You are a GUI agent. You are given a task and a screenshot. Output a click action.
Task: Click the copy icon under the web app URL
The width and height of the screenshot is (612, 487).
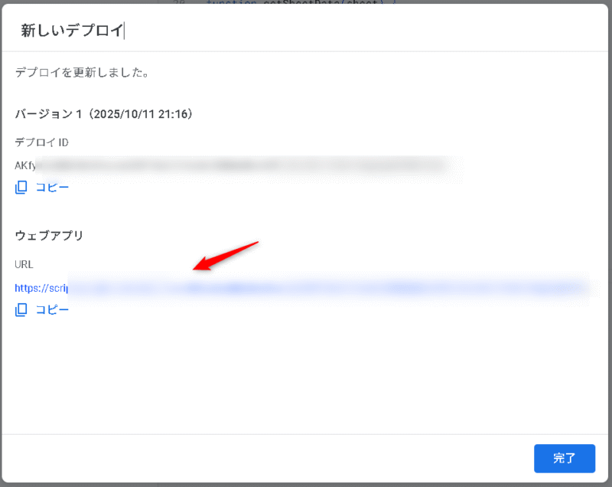point(21,309)
